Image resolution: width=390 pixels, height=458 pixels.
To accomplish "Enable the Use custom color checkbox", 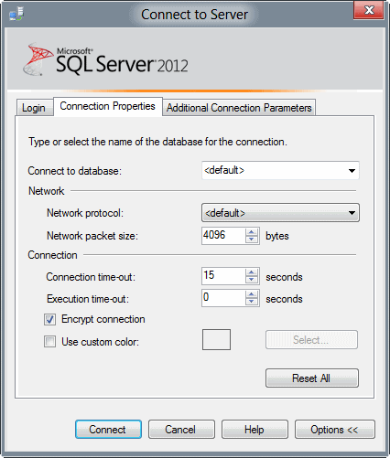I will coord(49,342).
